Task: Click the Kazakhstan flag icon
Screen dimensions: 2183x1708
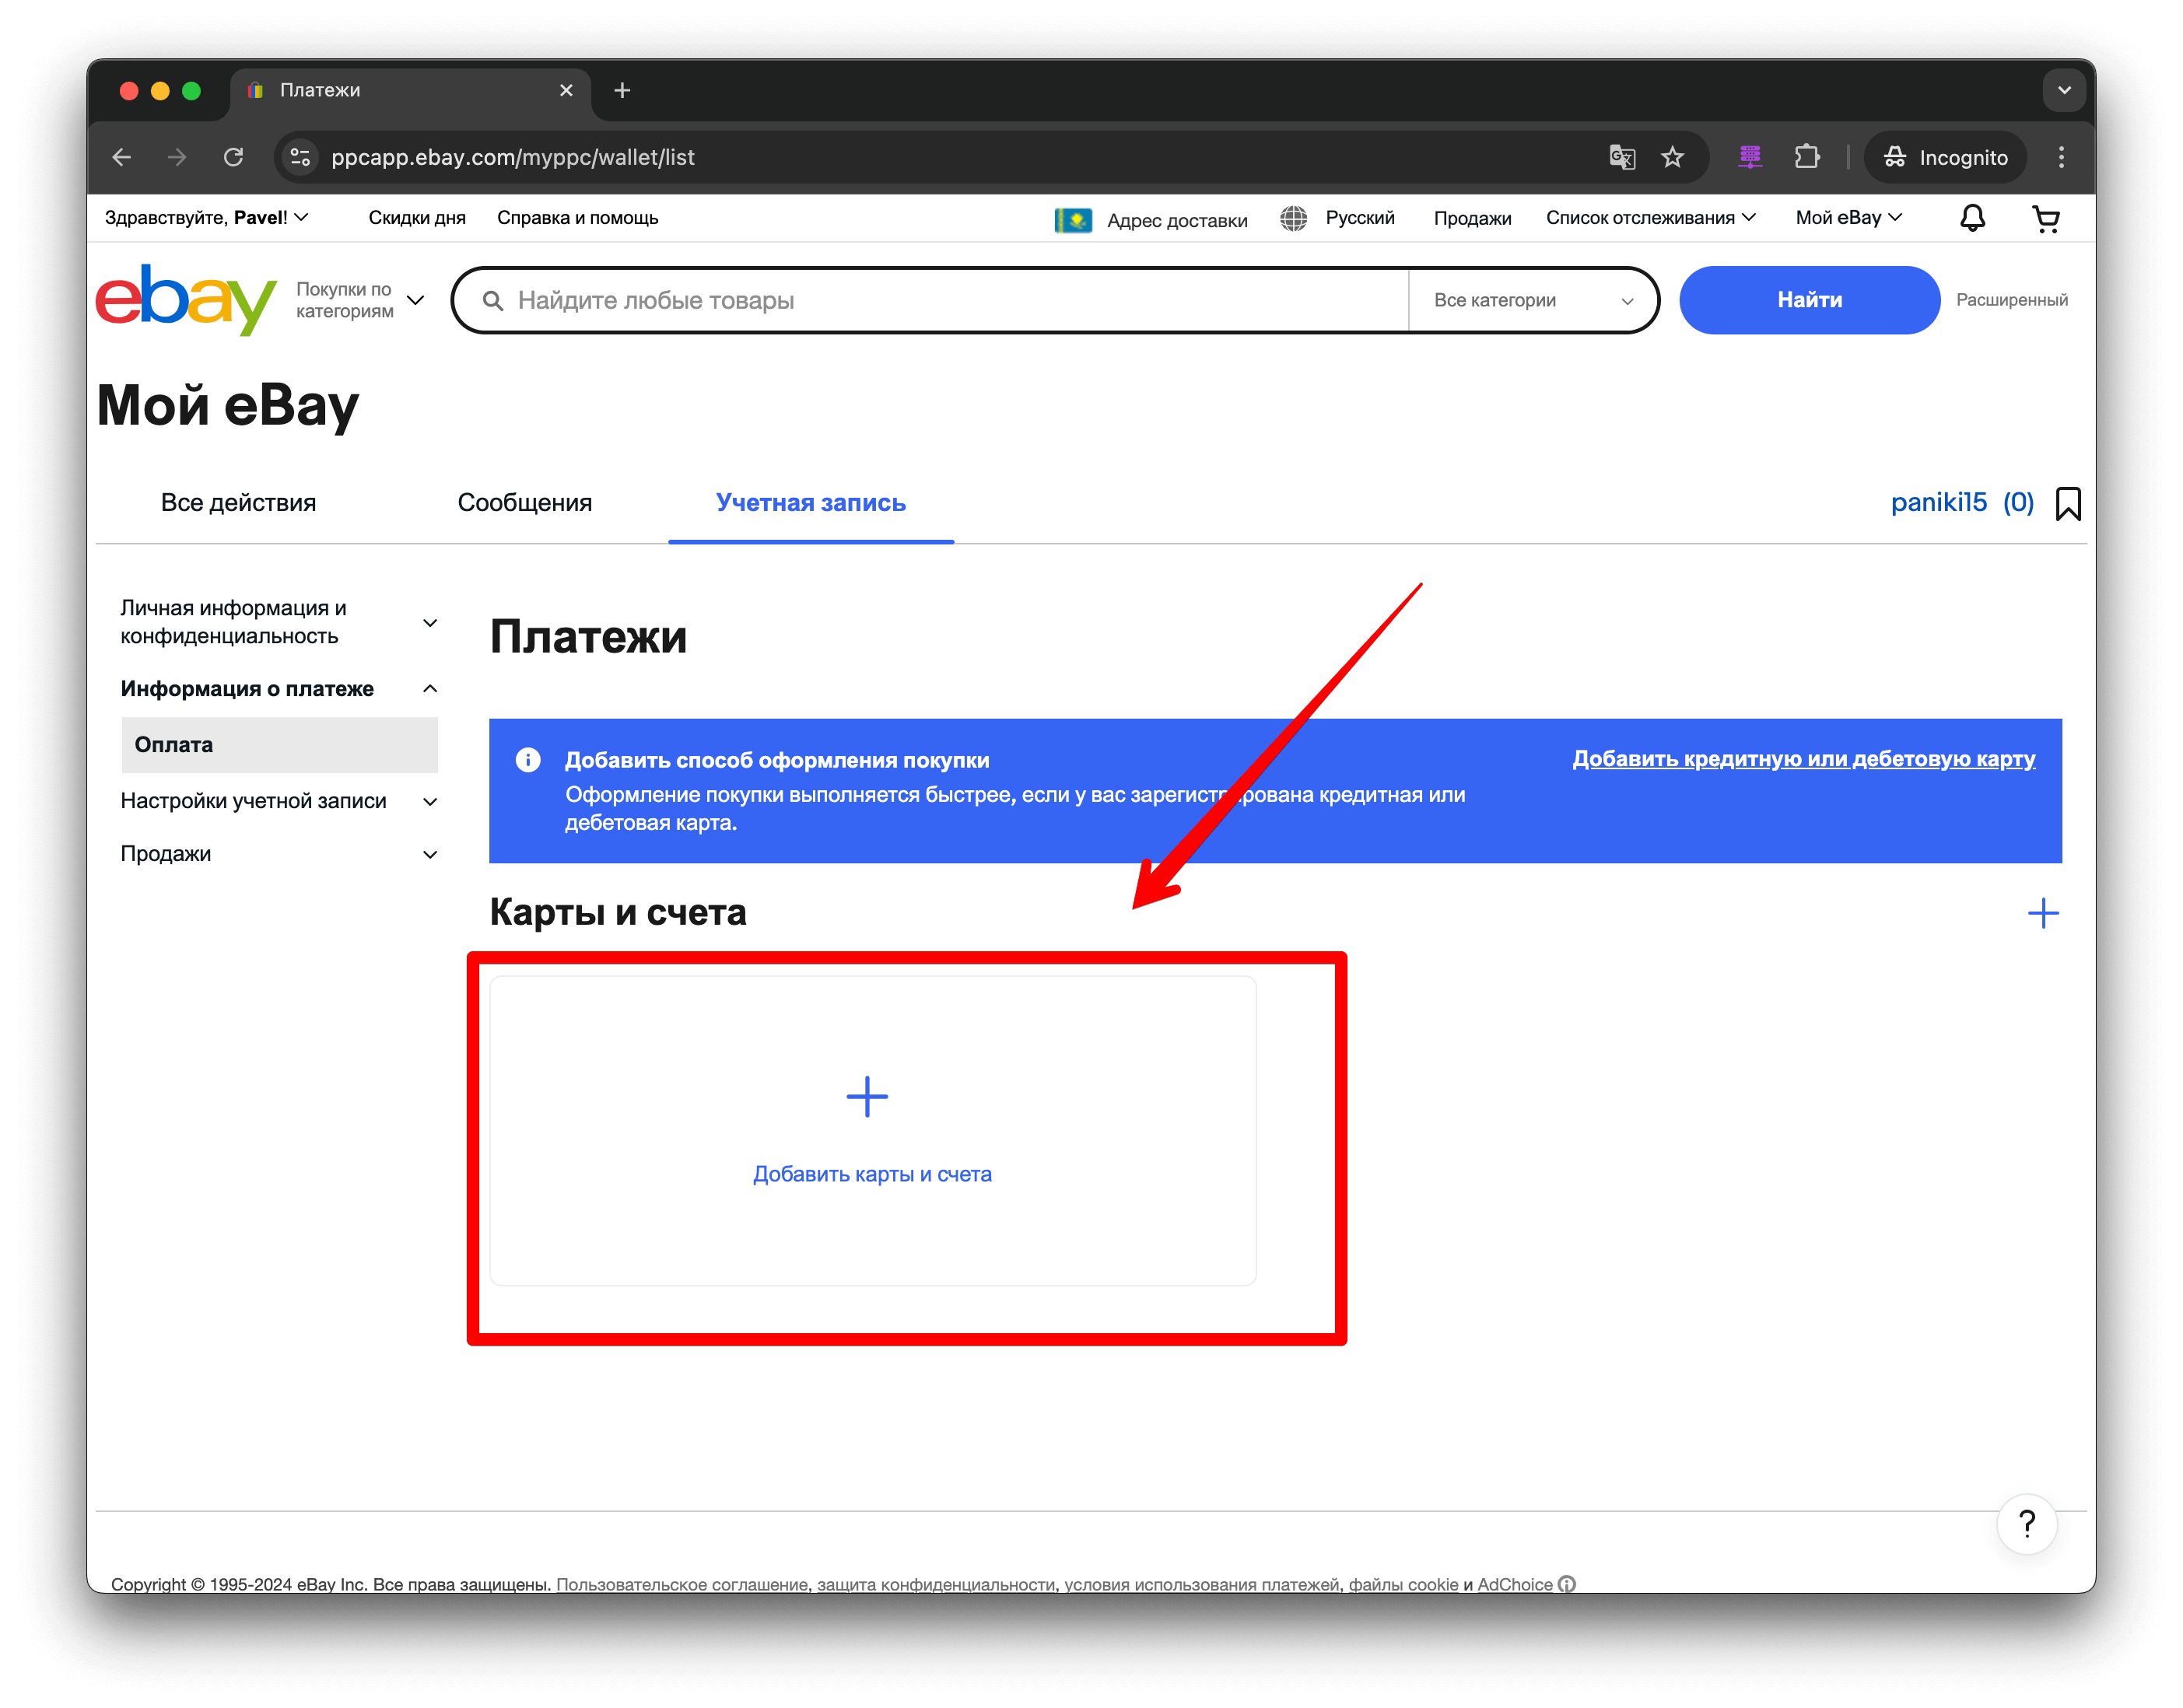Action: click(x=1073, y=219)
